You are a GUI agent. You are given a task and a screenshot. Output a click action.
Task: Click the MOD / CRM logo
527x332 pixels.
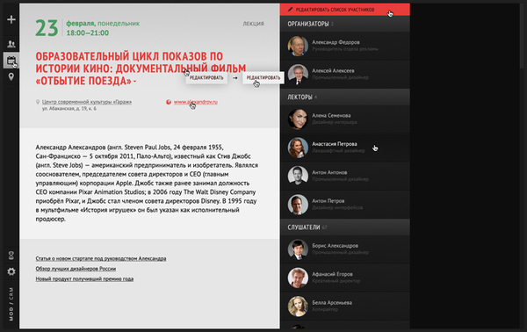[x=11, y=304]
